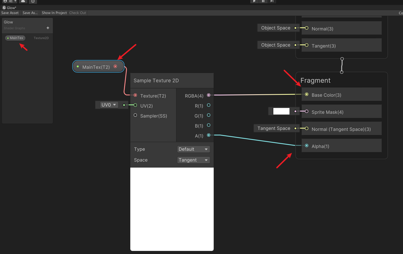The height and width of the screenshot is (254, 403).
Task: Click the Sampler(SS) input port
Action: tap(135, 115)
